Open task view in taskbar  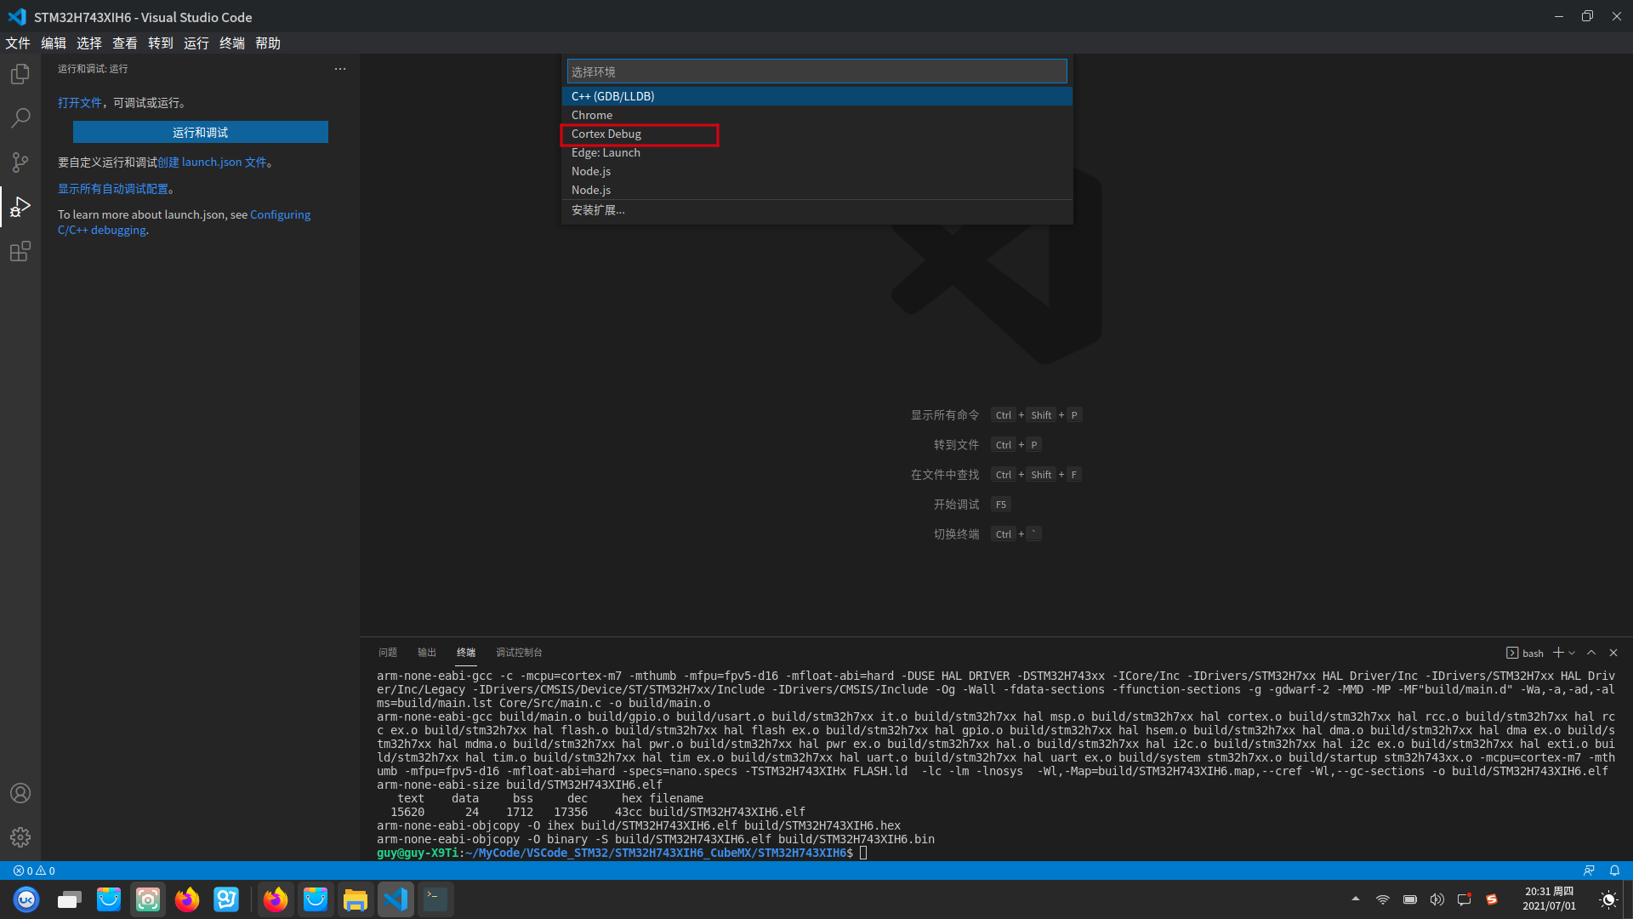coord(69,899)
